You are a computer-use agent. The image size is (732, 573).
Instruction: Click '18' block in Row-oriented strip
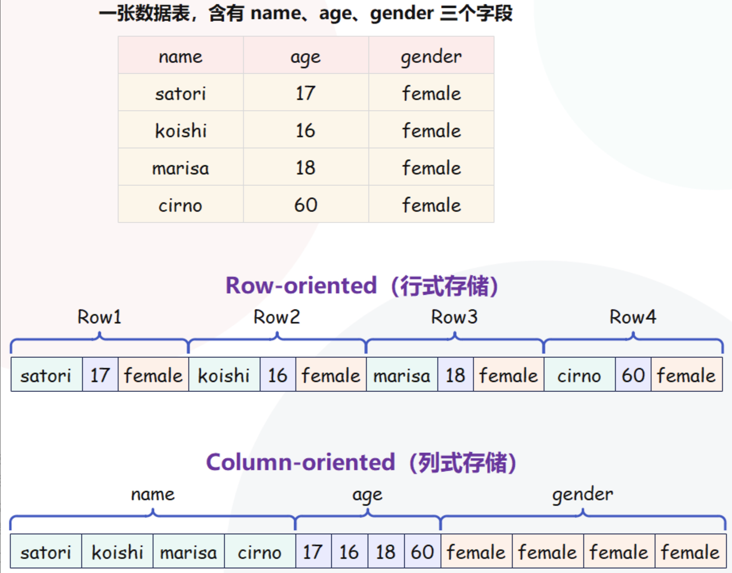point(455,374)
